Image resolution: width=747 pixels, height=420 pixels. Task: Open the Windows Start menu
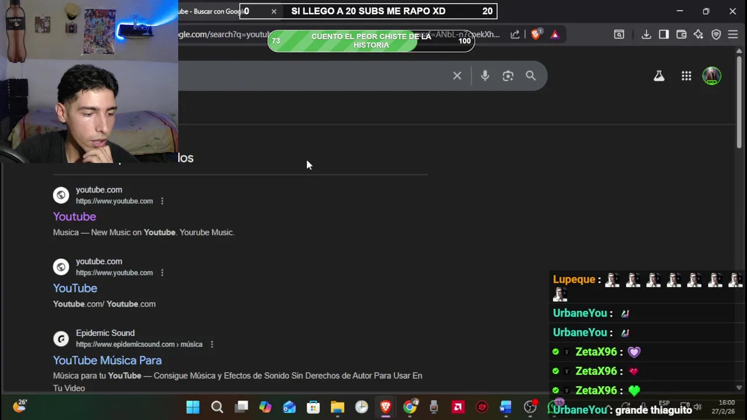(193, 407)
